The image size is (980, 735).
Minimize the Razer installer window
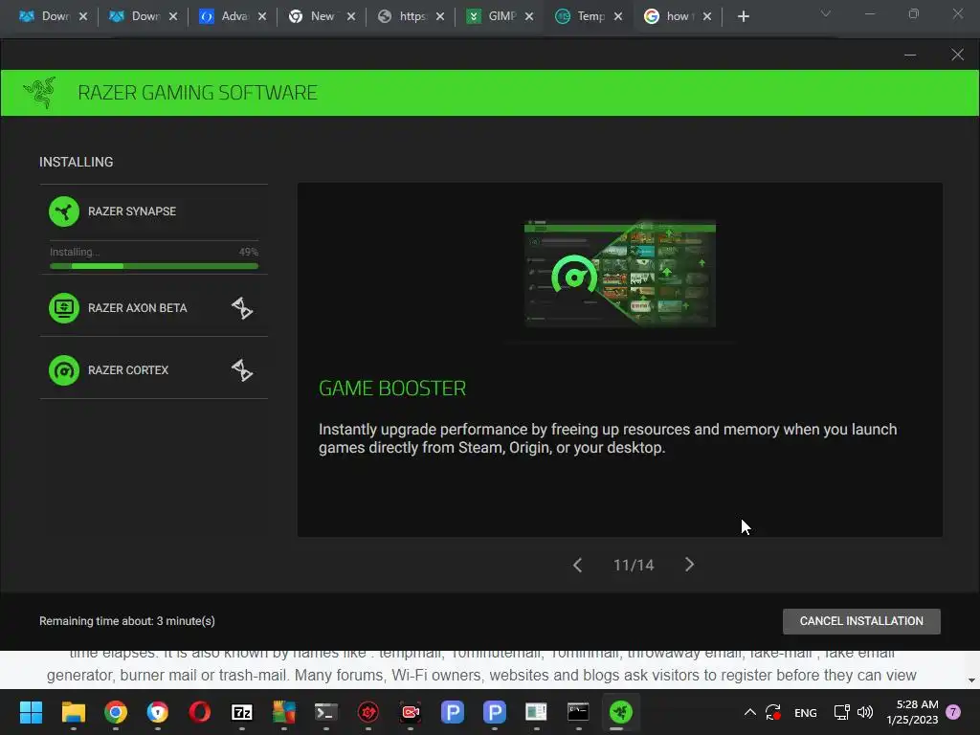tap(910, 55)
